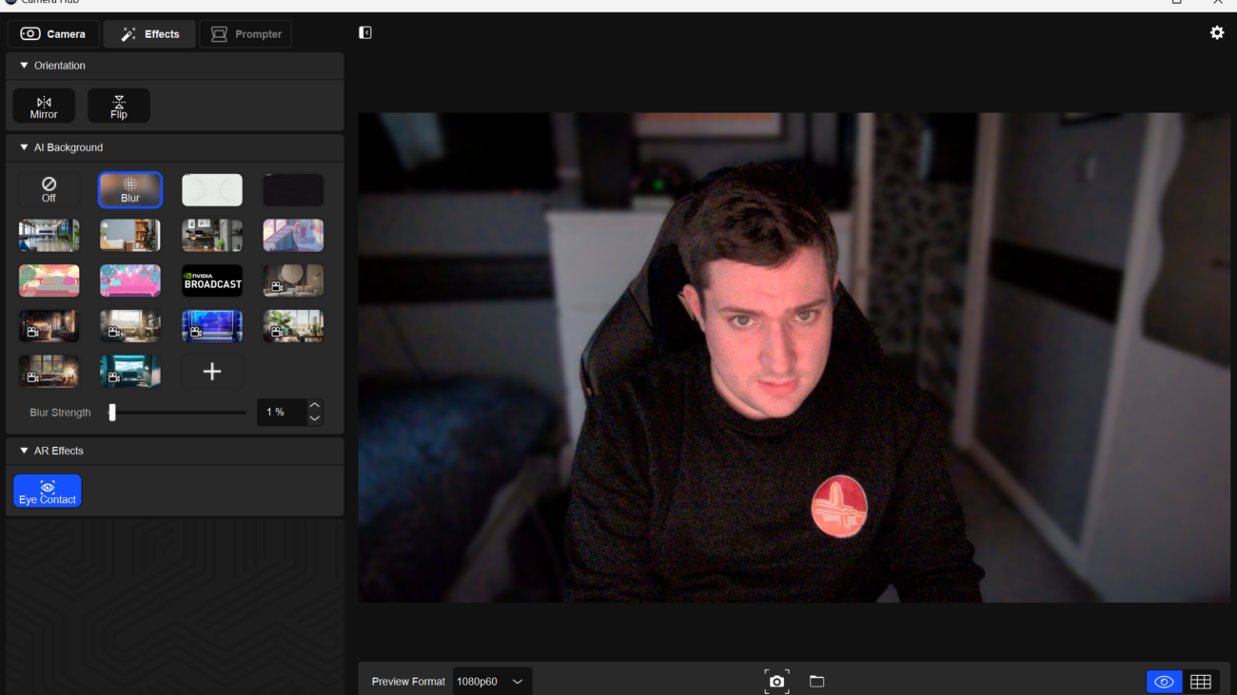Open the captures folder icon

[816, 682]
